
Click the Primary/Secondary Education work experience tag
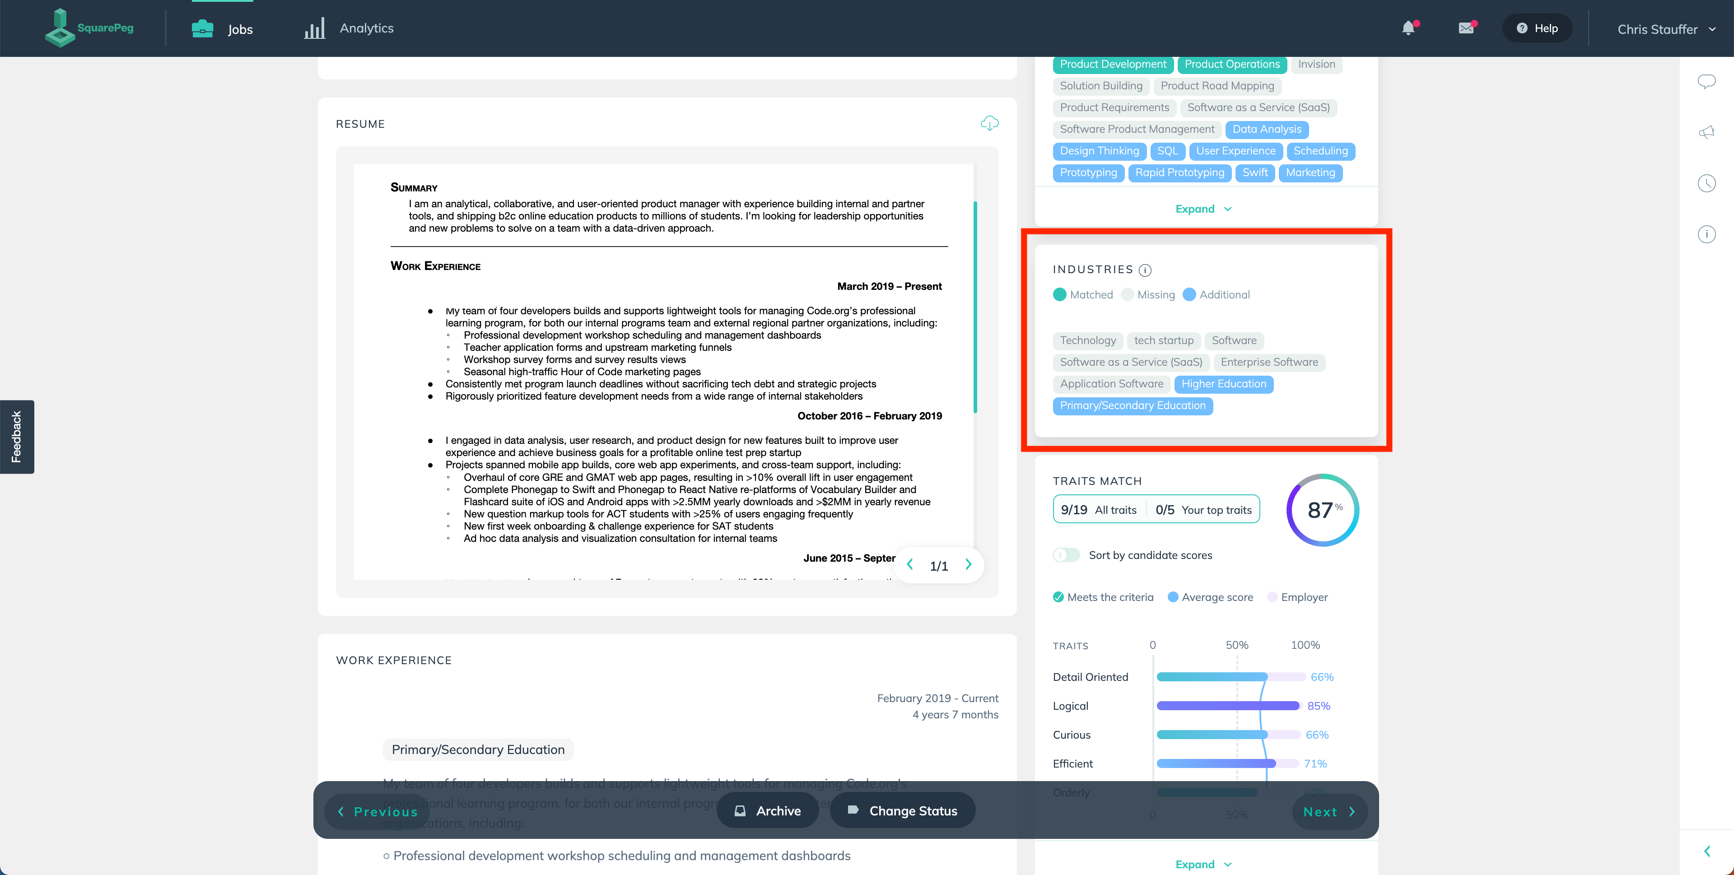coord(478,750)
